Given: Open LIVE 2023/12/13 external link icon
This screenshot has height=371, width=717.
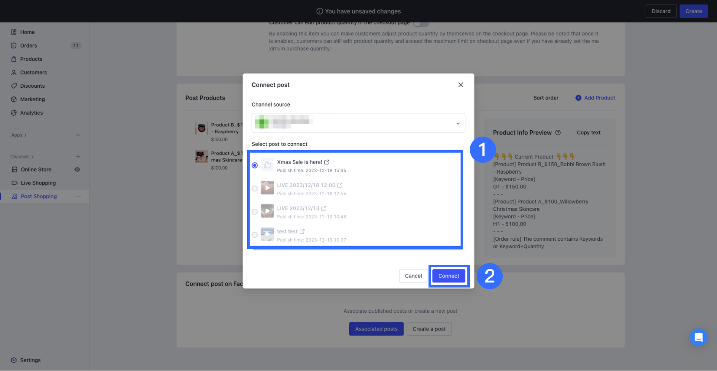Looking at the screenshot, I should 324,208.
